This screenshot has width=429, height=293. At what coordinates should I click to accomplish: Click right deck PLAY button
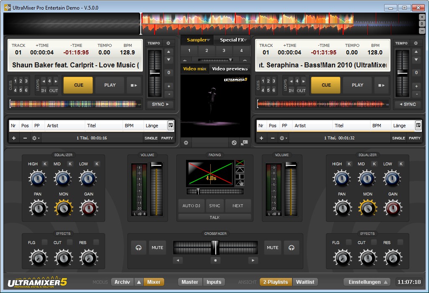coord(358,85)
